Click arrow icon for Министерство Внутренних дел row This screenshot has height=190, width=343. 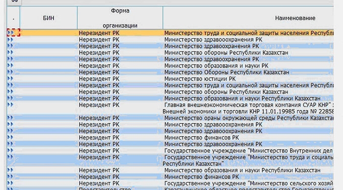[x=10, y=150]
